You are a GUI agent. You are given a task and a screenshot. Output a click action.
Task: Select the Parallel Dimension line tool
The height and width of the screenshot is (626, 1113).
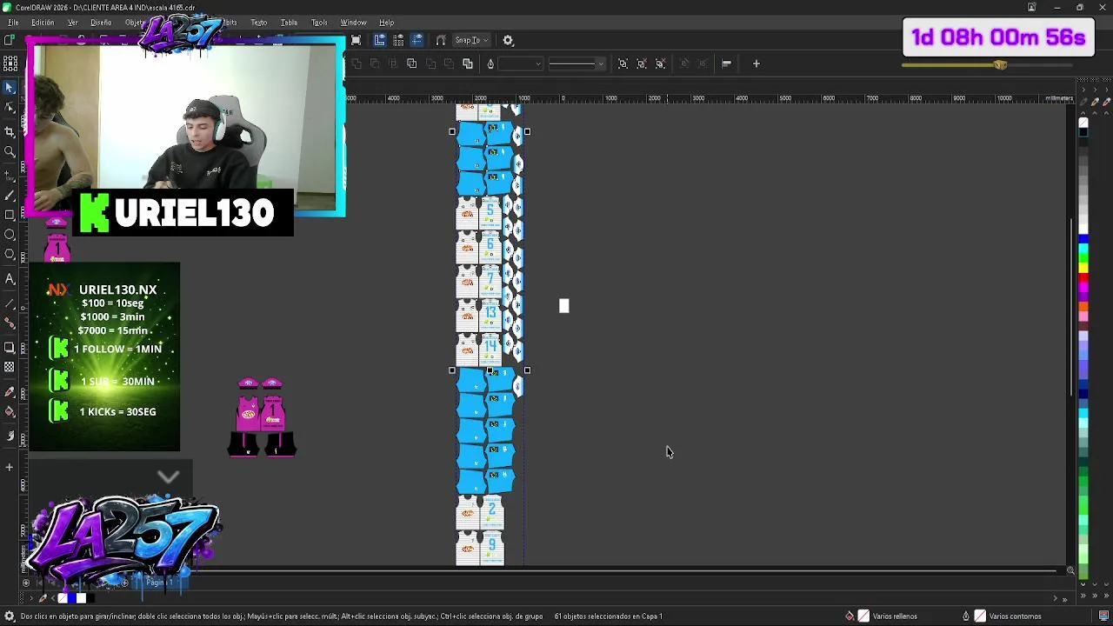click(x=10, y=303)
